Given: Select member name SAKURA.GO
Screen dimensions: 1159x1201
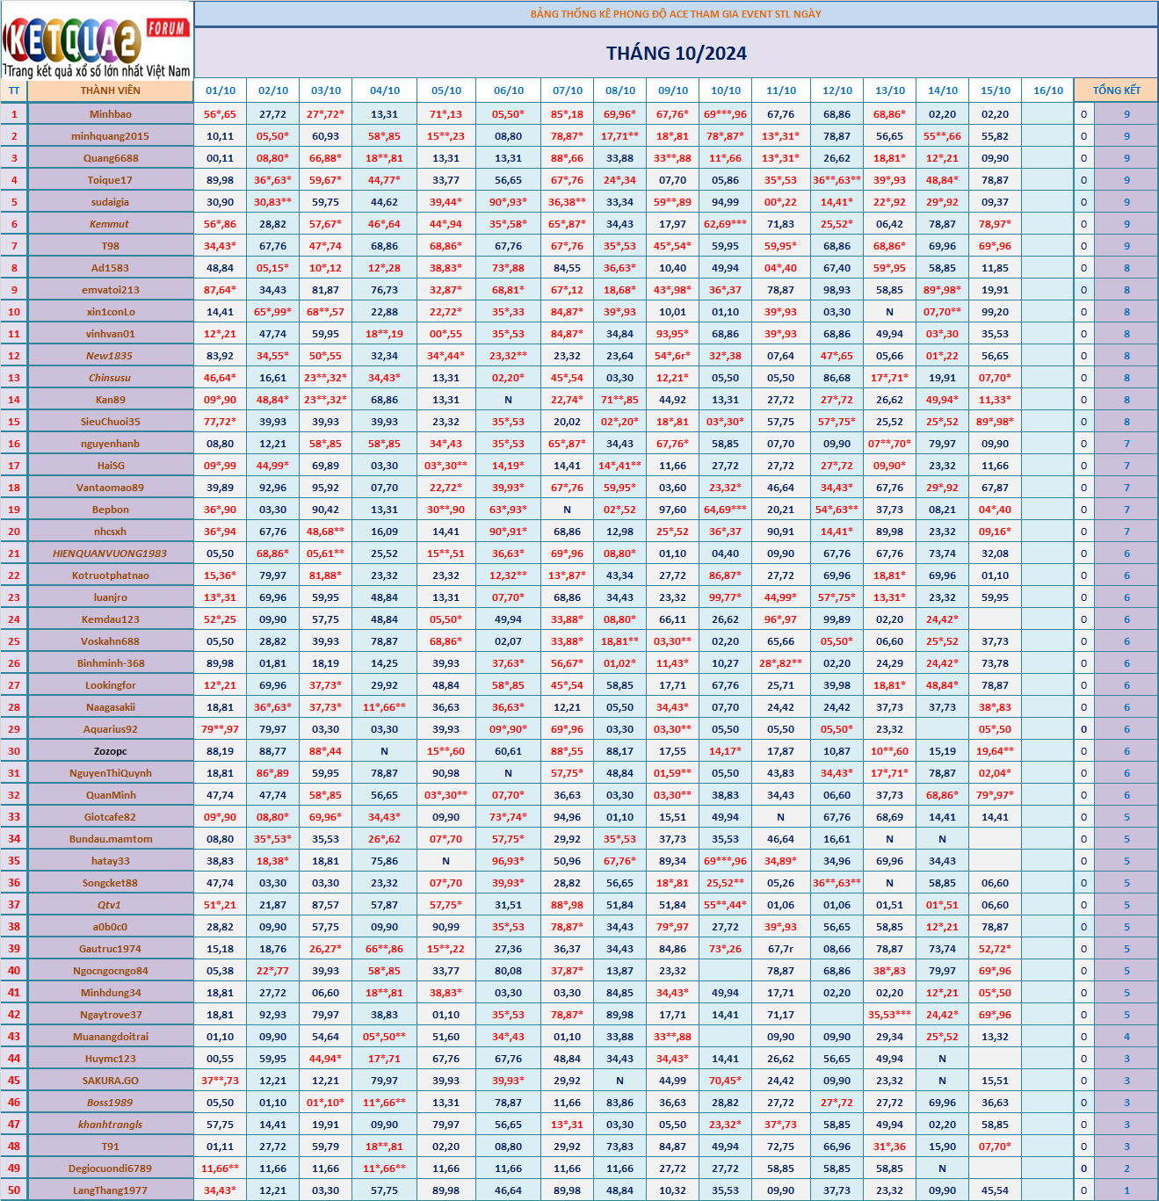Looking at the screenshot, I should pos(111,1081).
